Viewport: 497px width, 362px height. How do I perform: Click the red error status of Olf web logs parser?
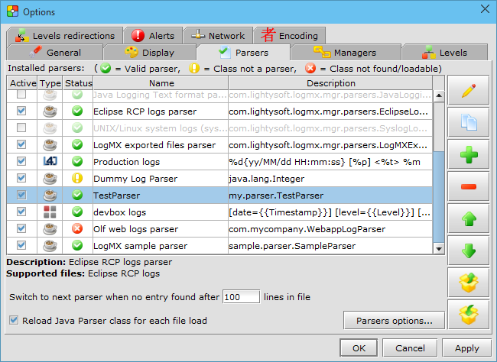77,228
